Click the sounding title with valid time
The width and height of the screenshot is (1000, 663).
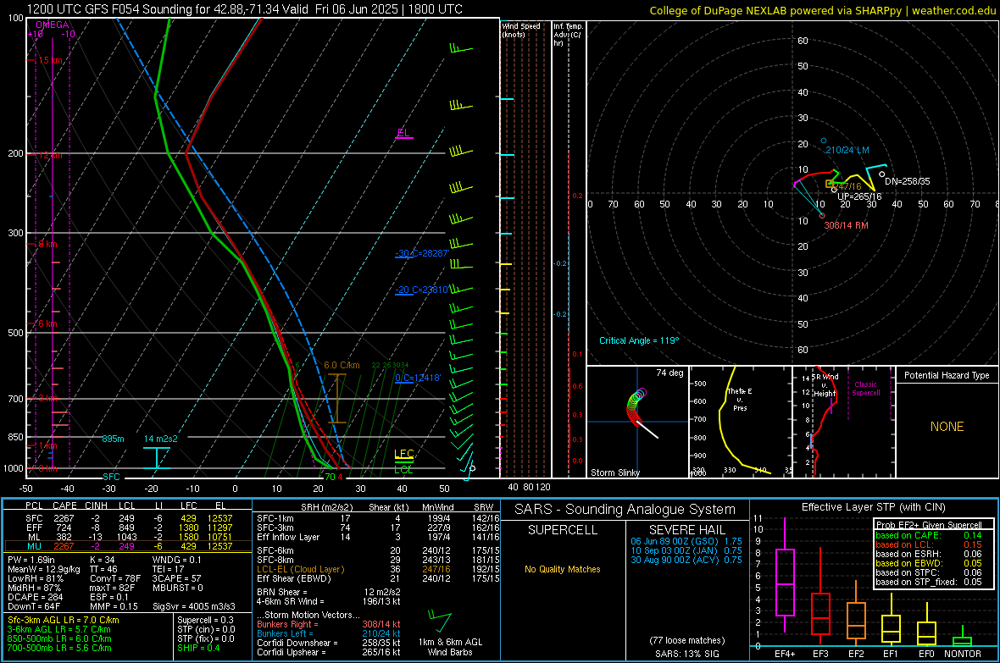tap(244, 9)
